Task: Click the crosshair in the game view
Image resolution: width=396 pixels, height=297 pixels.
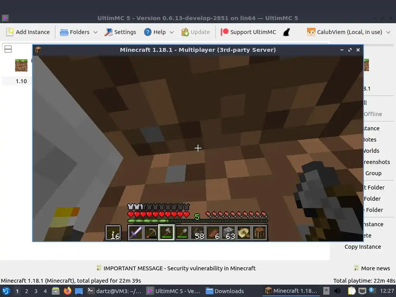Action: 198,148
